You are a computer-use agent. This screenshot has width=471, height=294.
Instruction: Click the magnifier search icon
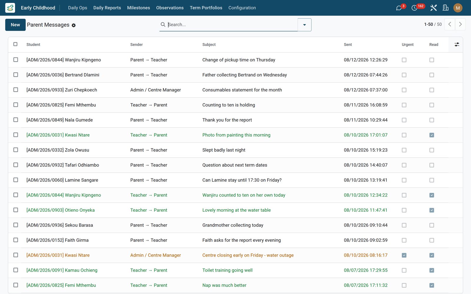click(163, 24)
